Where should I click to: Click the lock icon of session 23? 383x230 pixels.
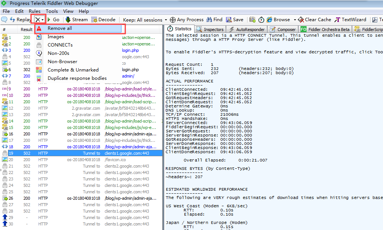pyautogui.click(x=5, y=179)
